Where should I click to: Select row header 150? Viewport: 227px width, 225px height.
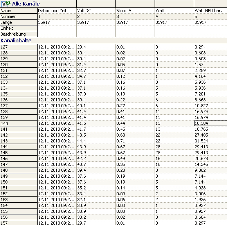(x=18, y=182)
